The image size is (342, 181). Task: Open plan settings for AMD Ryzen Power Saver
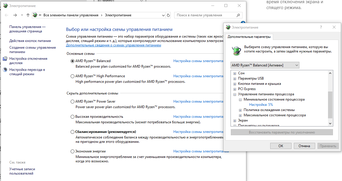pos(198,101)
